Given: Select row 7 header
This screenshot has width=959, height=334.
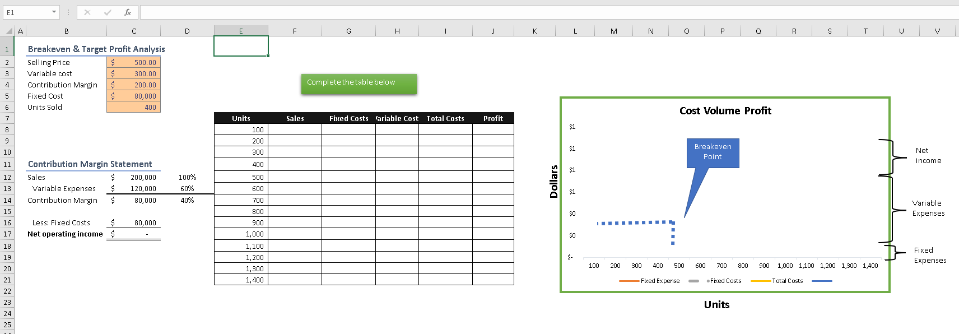Looking at the screenshot, I should (7, 118).
